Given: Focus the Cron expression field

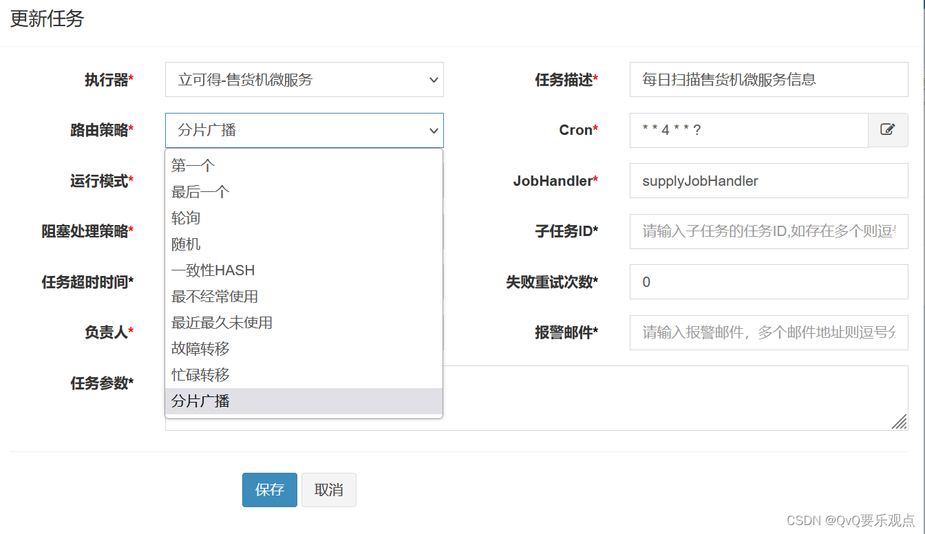Looking at the screenshot, I should pos(749,130).
